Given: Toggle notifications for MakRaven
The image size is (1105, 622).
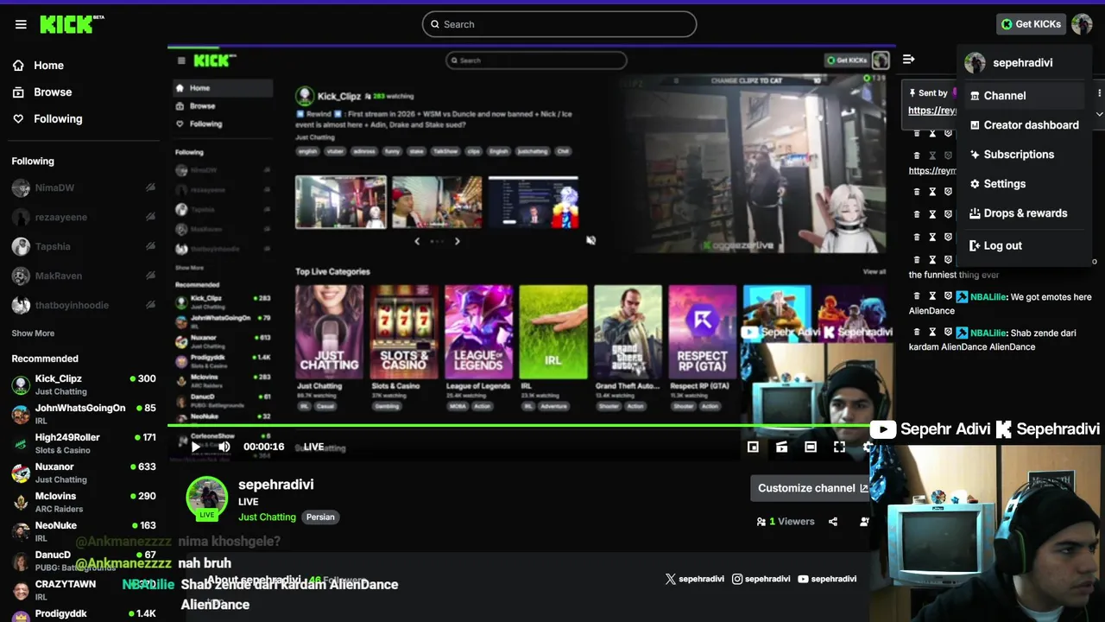Looking at the screenshot, I should (150, 276).
